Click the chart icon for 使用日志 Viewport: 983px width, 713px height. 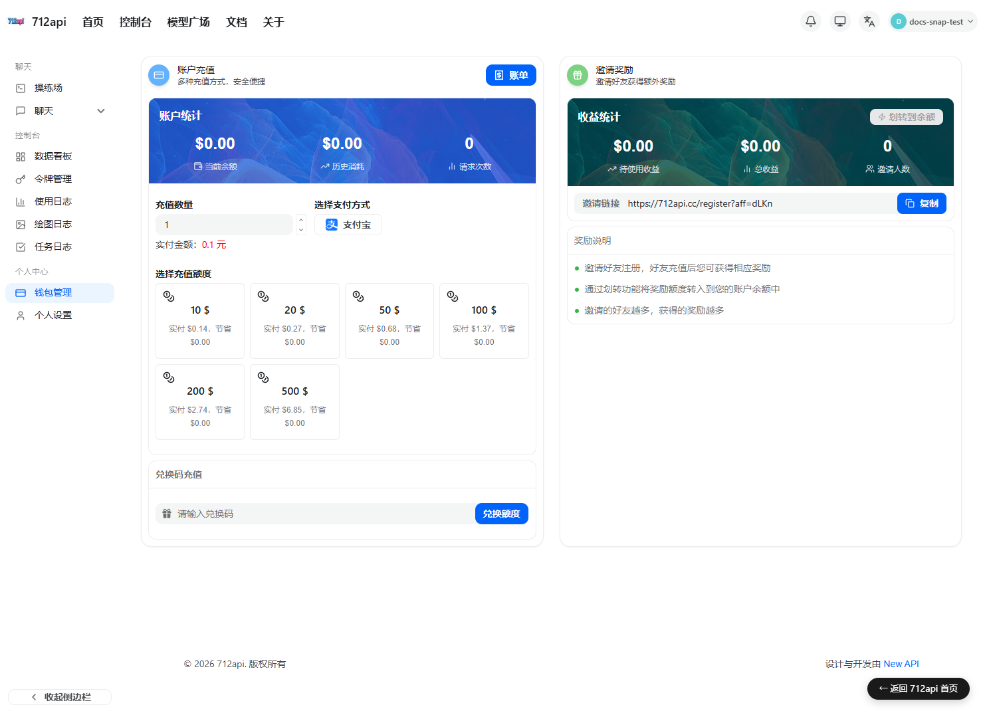[x=21, y=201]
